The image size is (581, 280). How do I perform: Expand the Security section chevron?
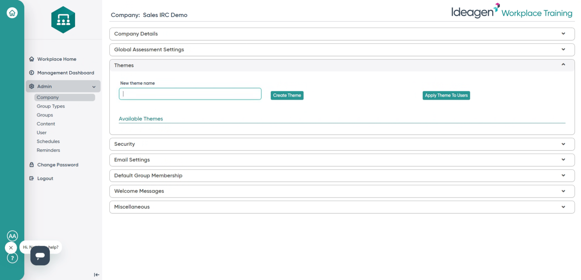click(x=563, y=144)
